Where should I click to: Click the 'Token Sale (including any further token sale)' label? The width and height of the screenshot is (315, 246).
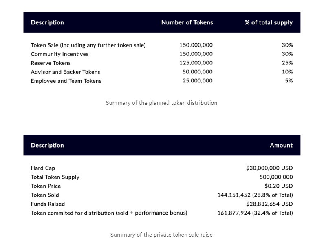click(x=88, y=45)
